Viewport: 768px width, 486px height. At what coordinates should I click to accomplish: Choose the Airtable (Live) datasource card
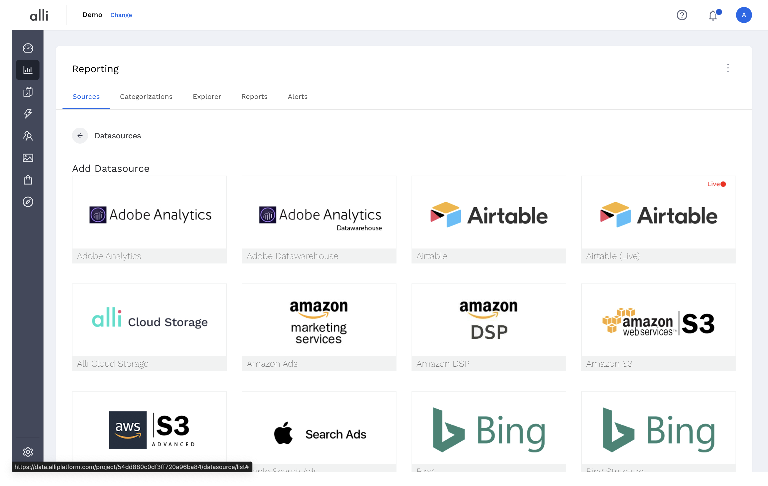click(658, 219)
